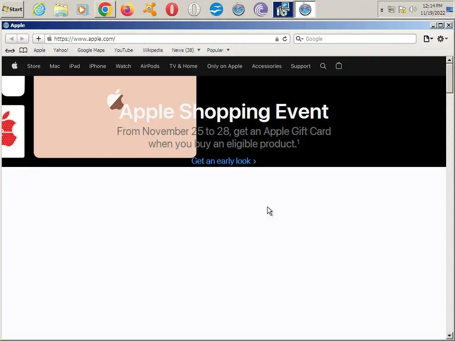Launch Internet Explorer from the taskbar
The image size is (455, 341).
click(39, 9)
